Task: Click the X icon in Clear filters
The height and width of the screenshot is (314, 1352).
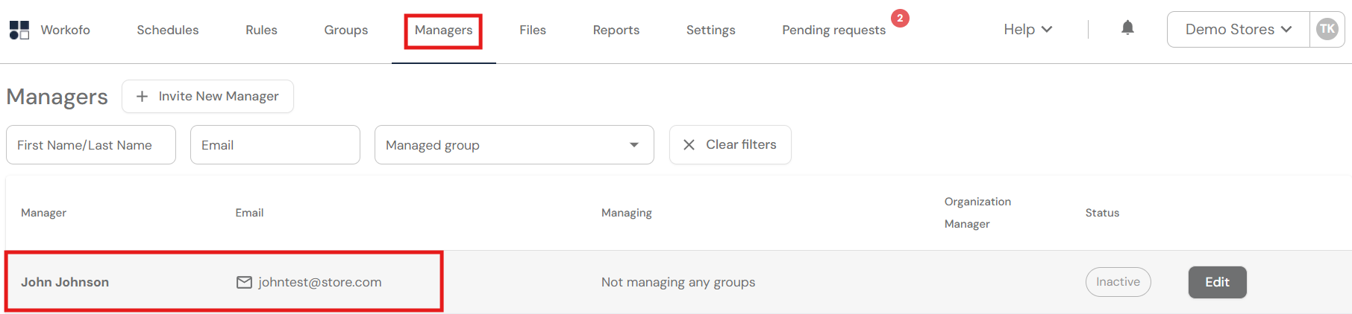Action: click(689, 144)
